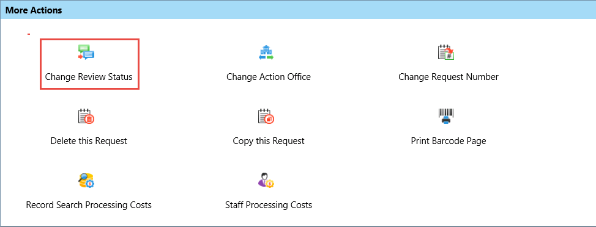Click the small red dash marker

point(29,35)
